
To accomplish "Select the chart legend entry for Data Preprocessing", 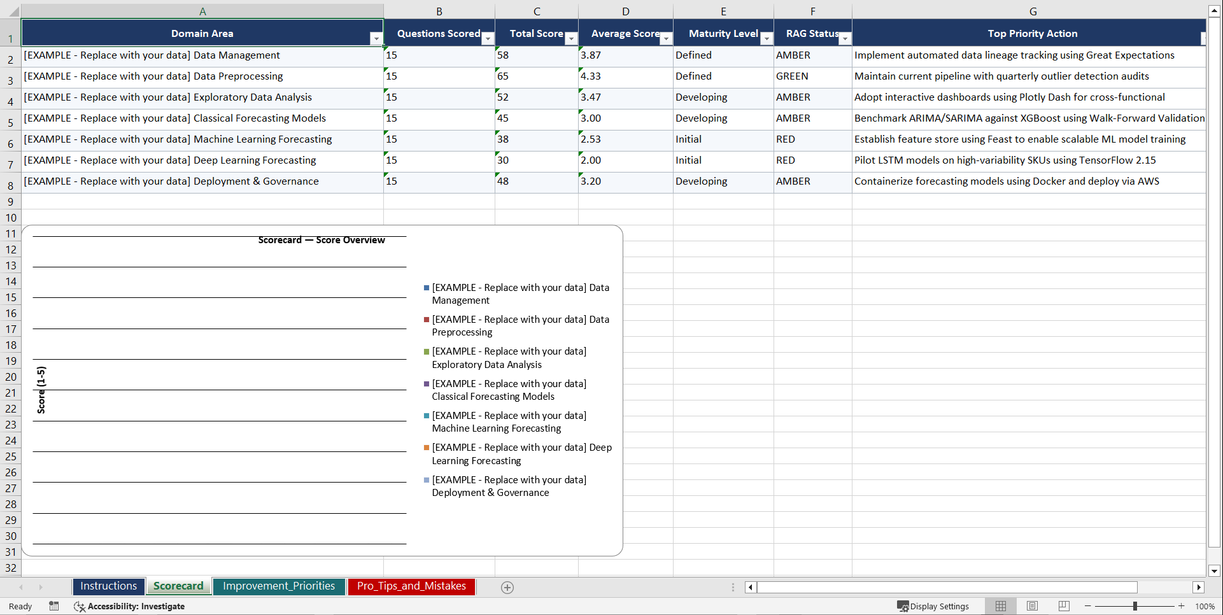I will [x=520, y=325].
